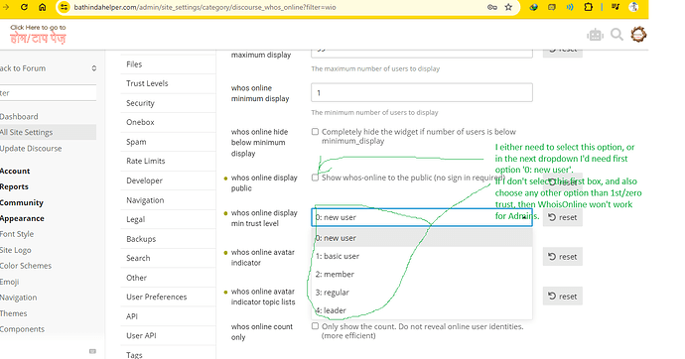
Task: Enable Show whos-online to the public checkbox
Action: pyautogui.click(x=315, y=178)
